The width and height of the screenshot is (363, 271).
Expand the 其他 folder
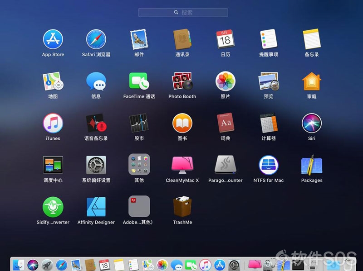(x=139, y=164)
